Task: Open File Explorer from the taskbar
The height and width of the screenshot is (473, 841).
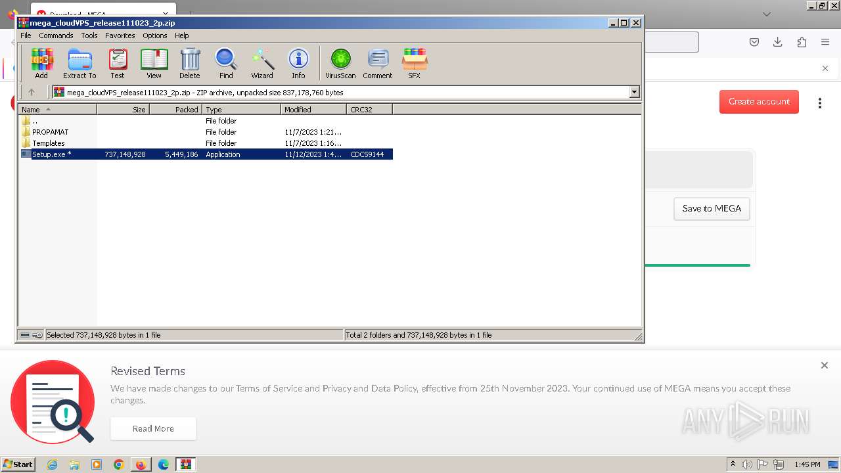Action: [x=74, y=464]
